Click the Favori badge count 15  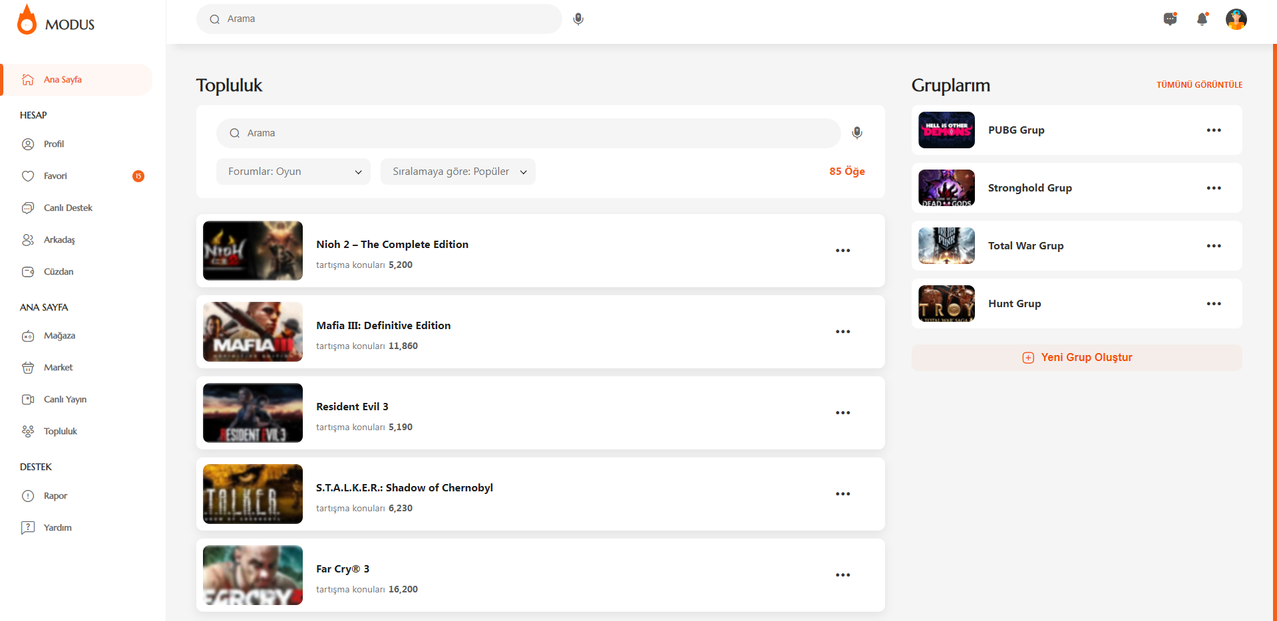138,176
